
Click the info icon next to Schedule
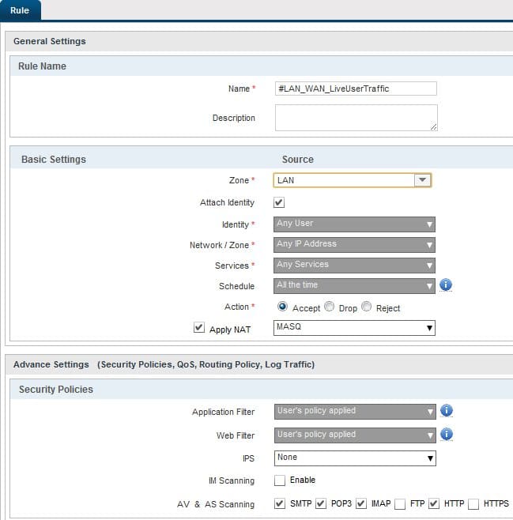445,284
